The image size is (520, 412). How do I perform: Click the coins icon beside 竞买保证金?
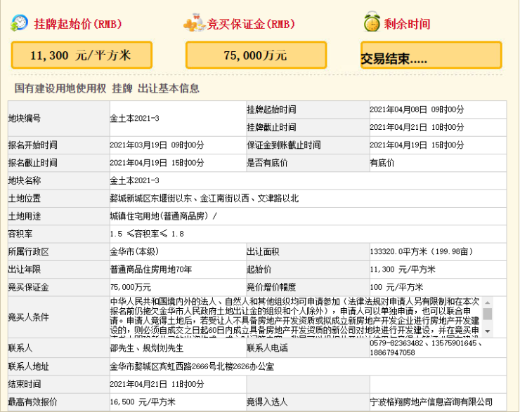194,24
